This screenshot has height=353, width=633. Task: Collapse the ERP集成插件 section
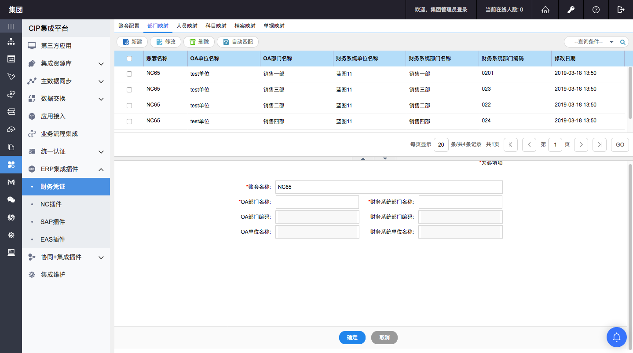(x=101, y=169)
